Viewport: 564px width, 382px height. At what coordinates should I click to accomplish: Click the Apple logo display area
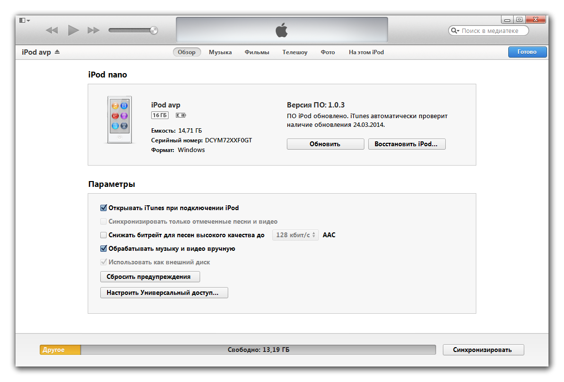pyautogui.click(x=282, y=30)
